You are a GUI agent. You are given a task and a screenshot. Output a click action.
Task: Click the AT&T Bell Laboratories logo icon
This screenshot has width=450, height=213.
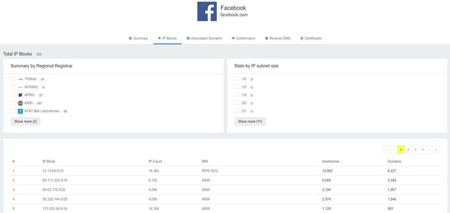tap(20, 111)
